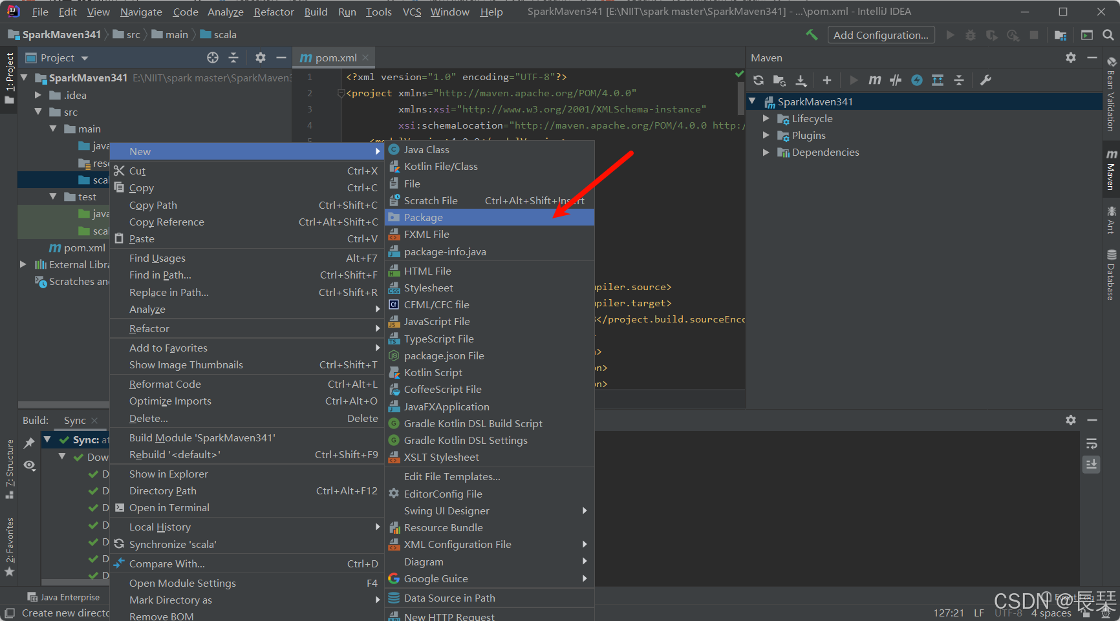1120x621 pixels.
Task: Click the Build hammer icon in toolbar
Action: click(812, 35)
